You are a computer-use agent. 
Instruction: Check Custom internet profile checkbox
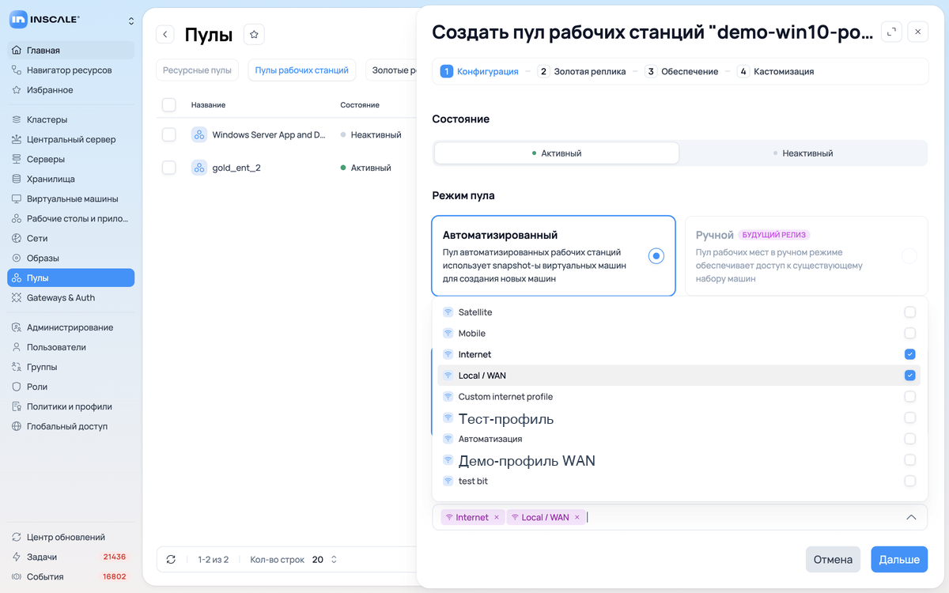pyautogui.click(x=909, y=396)
